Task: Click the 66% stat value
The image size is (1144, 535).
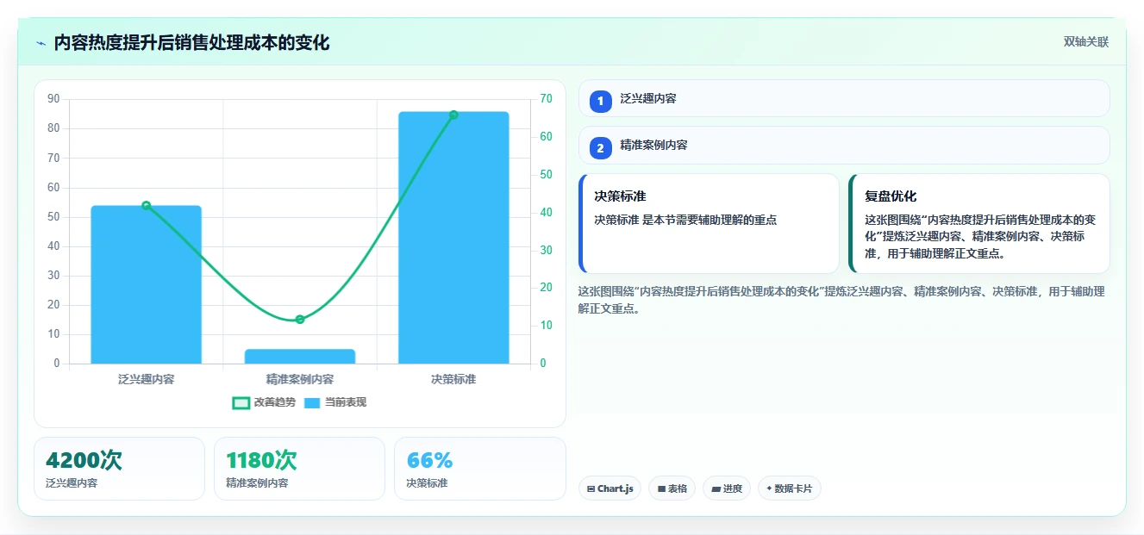Action: pyautogui.click(x=429, y=460)
